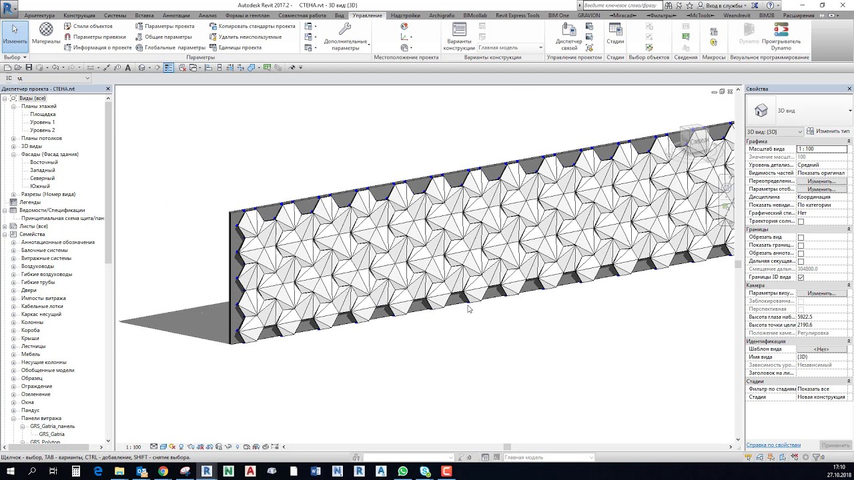
Task: Click Копировать стандарты проекта
Action: (x=252, y=26)
